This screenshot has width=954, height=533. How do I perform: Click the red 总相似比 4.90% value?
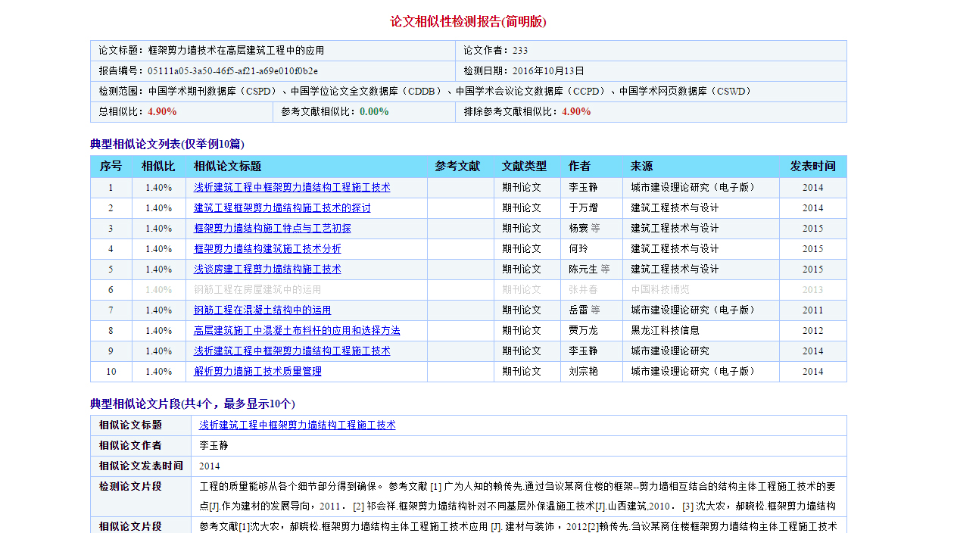(162, 111)
